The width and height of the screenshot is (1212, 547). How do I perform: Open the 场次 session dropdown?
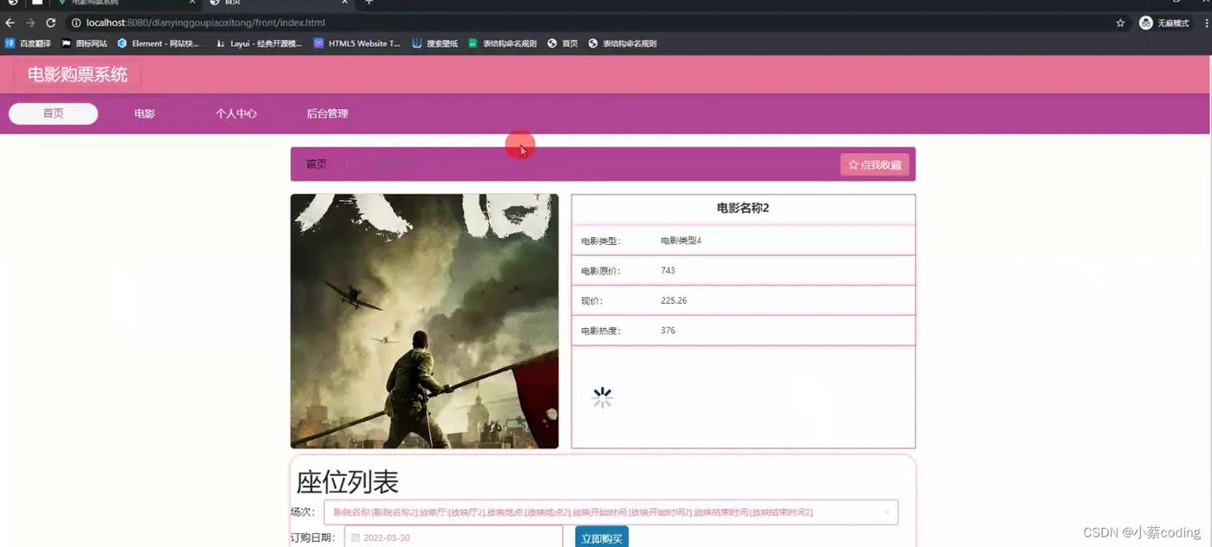click(x=610, y=512)
